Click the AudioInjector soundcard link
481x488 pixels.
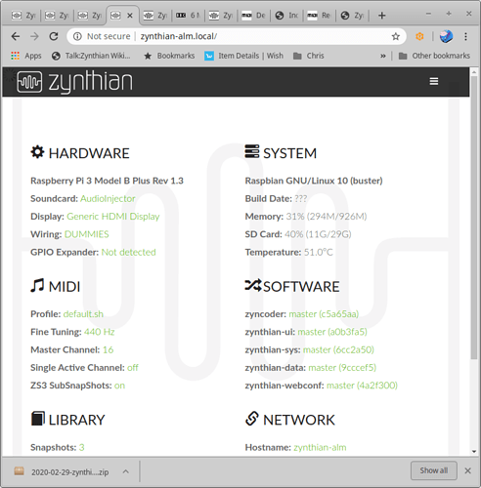(108, 198)
